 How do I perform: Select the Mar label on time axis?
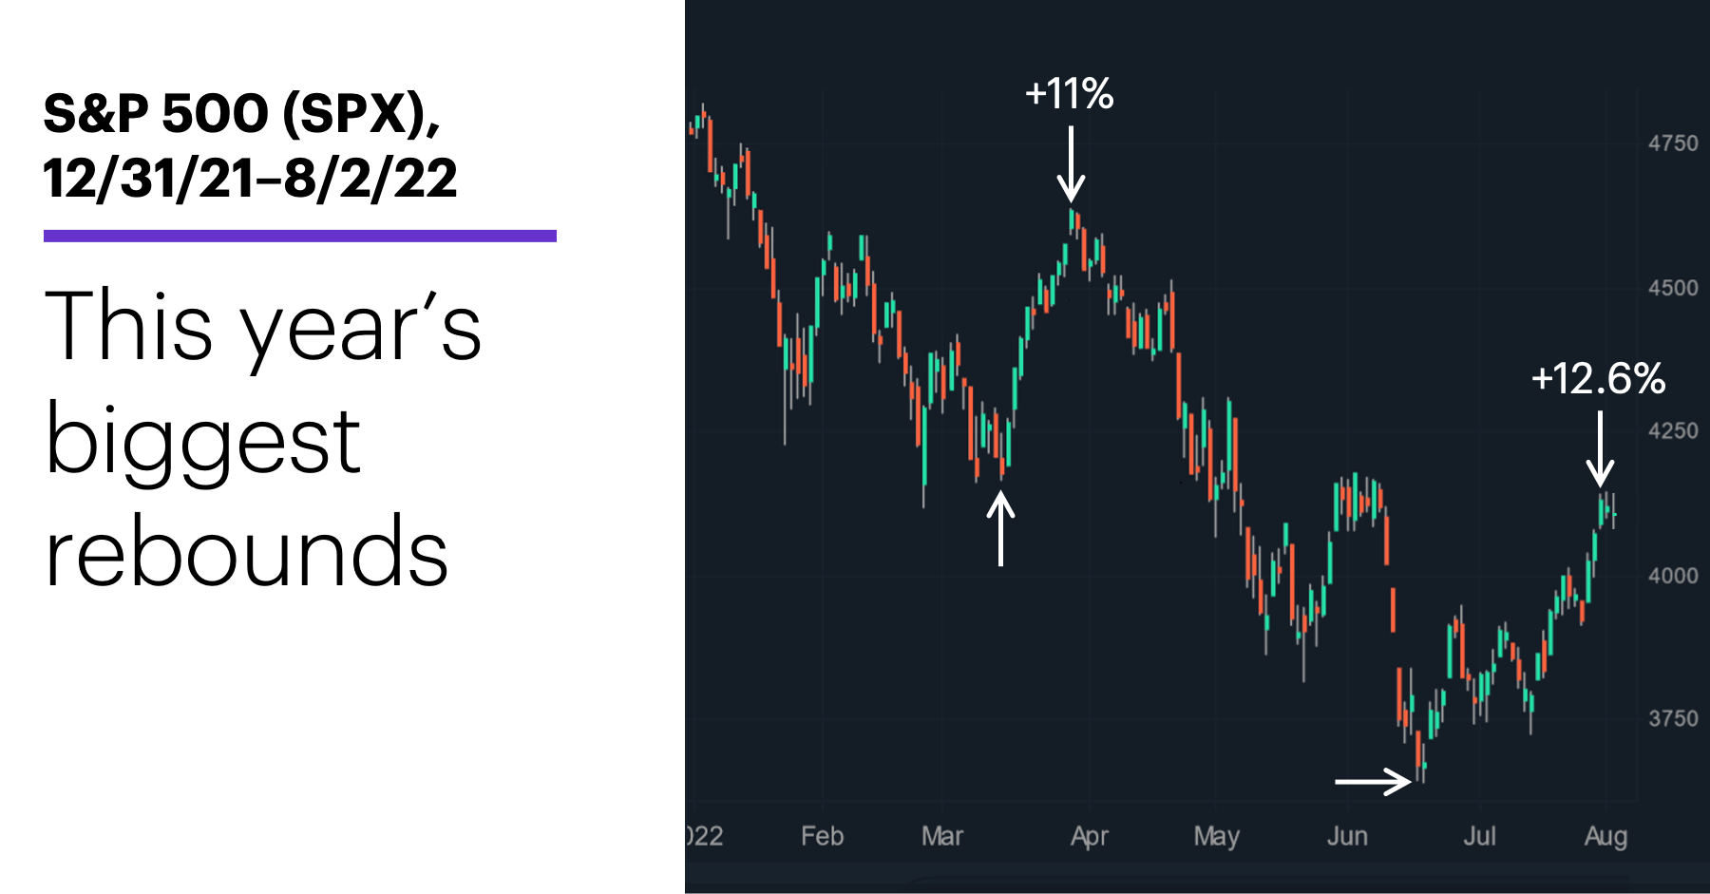tap(942, 836)
